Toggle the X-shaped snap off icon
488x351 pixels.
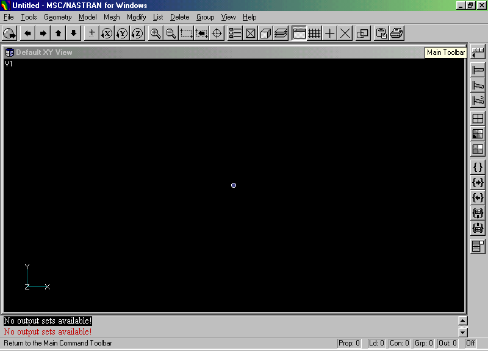(345, 34)
